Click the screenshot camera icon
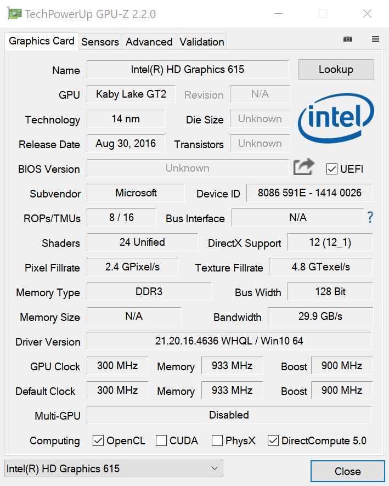Screen dimensions: 389x486 coord(348,39)
